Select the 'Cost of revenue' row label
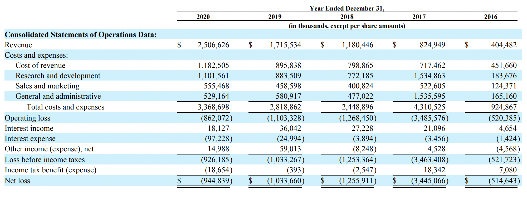527x200 pixels. [x=40, y=66]
